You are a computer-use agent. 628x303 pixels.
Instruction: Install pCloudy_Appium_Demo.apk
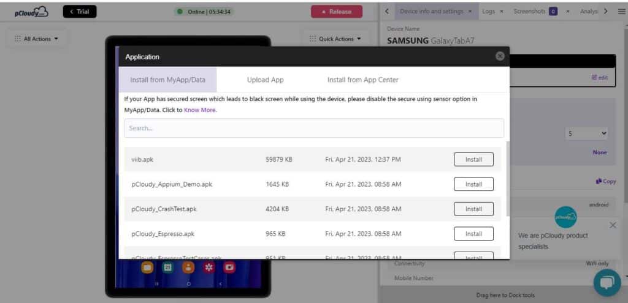coord(473,184)
